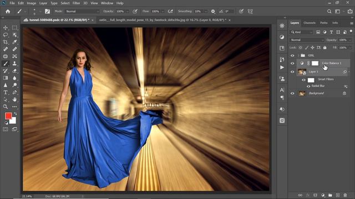Select the Horizontal Type tool
Screen dimensions: 355x199
coord(6,92)
